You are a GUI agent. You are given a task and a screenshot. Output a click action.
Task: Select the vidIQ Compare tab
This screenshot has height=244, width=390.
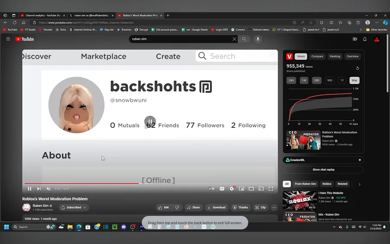point(317,56)
